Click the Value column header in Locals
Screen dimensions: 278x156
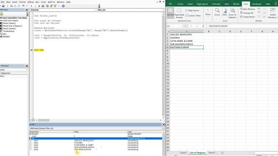pyautogui.click(x=100, y=132)
